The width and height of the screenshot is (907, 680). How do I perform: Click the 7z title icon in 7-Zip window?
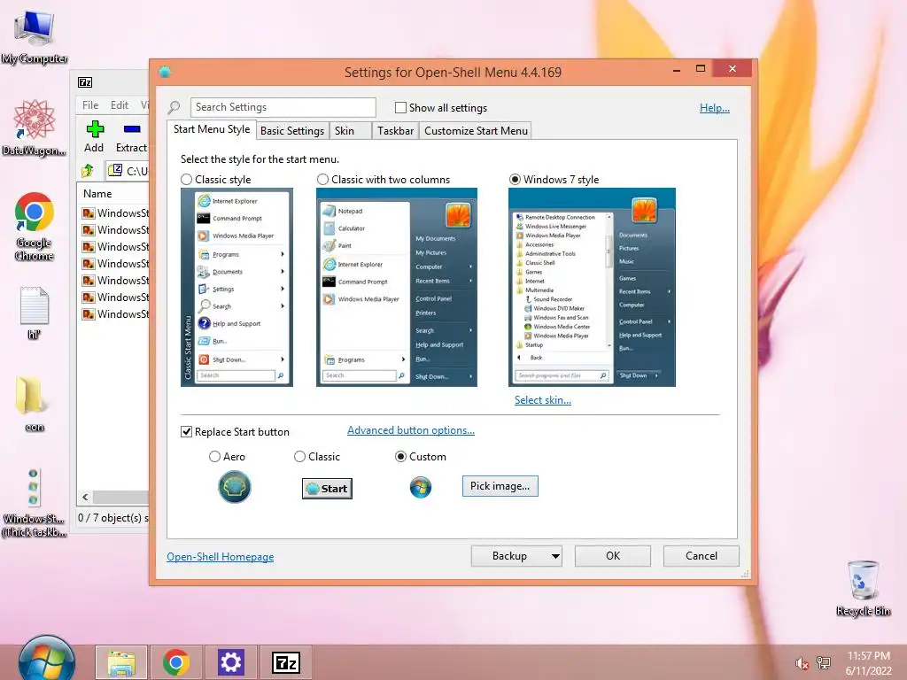click(x=85, y=82)
